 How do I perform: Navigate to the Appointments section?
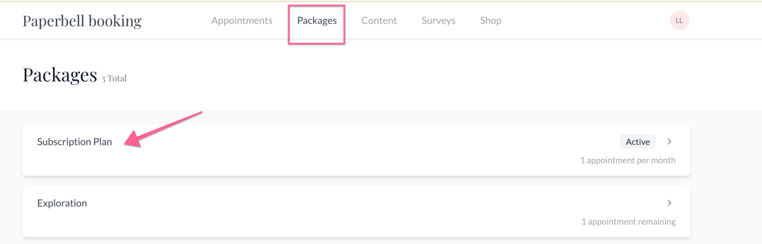241,20
